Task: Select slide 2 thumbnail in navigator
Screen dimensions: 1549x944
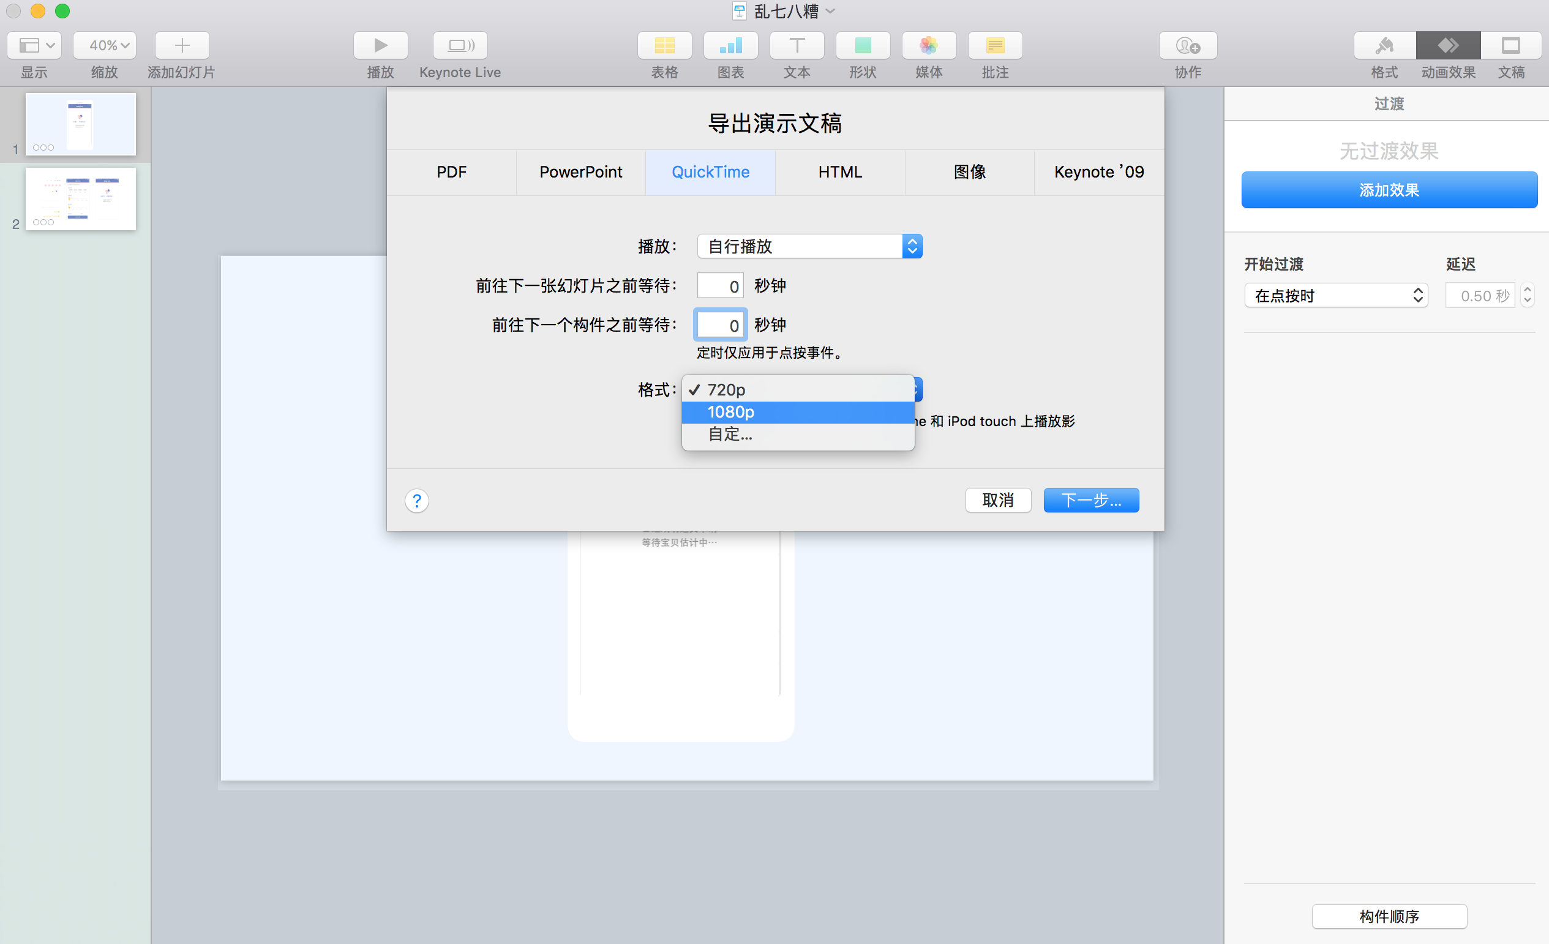Action: point(80,198)
